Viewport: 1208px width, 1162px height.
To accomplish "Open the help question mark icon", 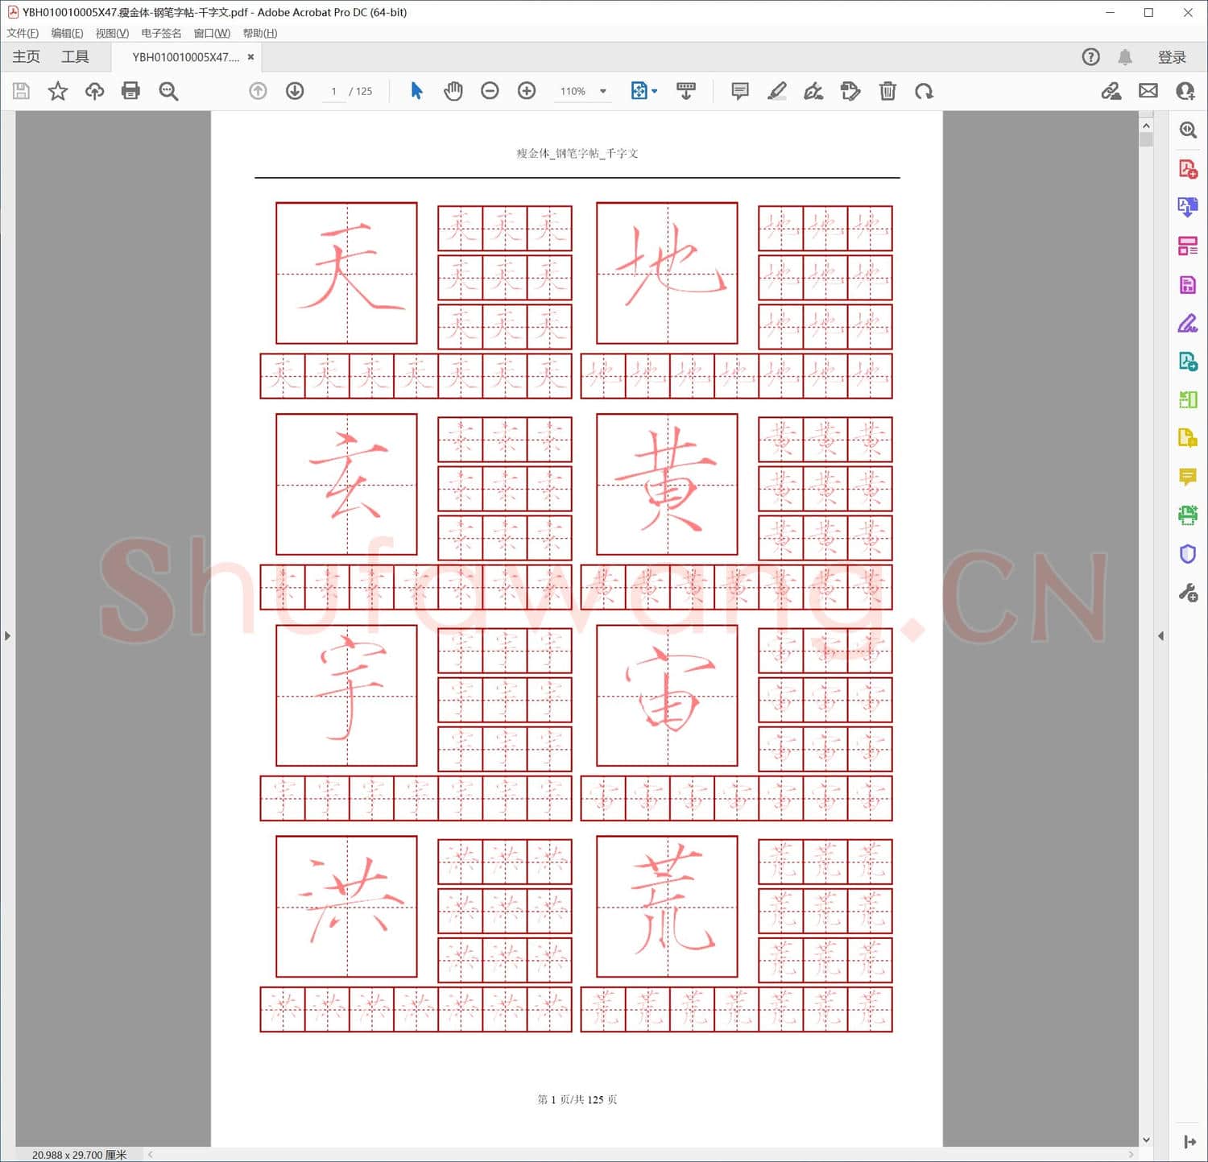I will pyautogui.click(x=1090, y=57).
